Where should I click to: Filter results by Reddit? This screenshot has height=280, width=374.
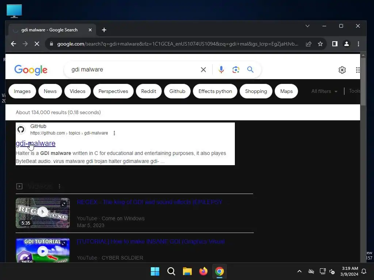pos(149,91)
